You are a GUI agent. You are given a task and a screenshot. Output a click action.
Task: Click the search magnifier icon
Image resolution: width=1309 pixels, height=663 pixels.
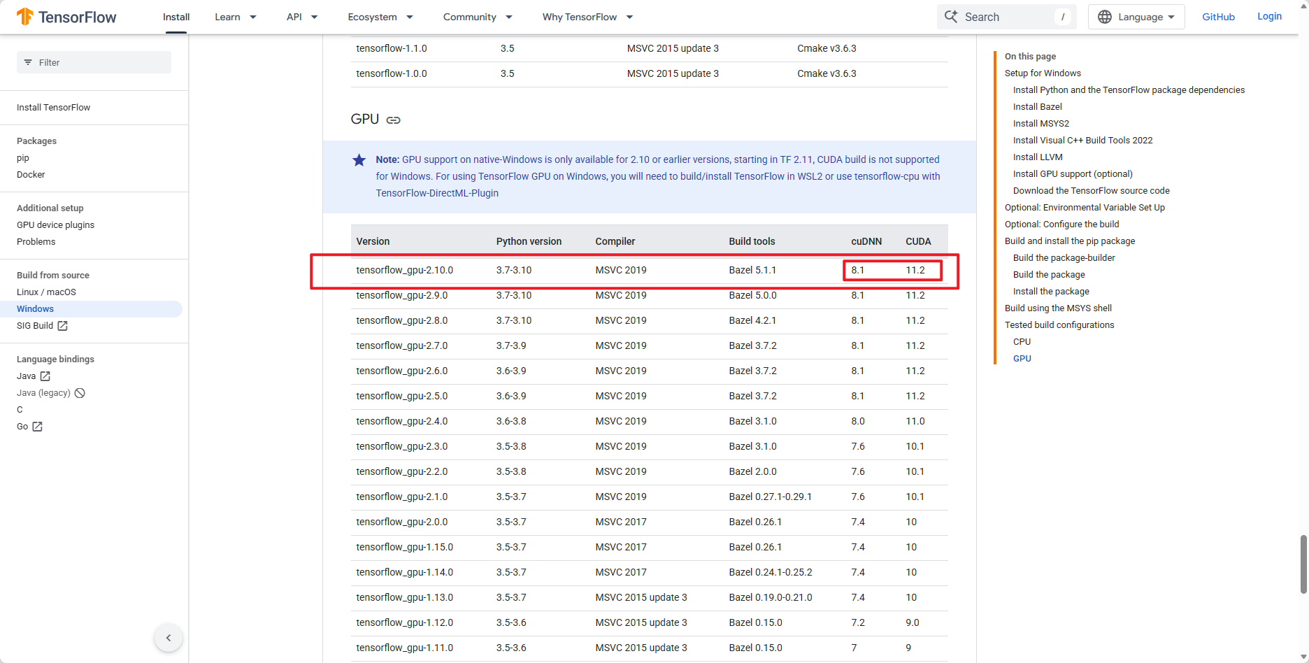(x=951, y=17)
